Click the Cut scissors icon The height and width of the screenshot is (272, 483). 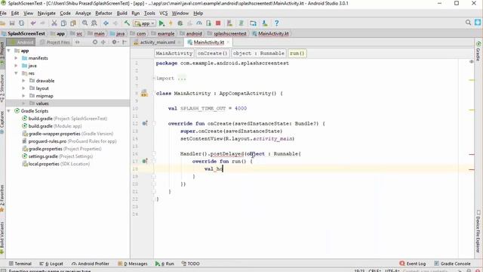point(54,23)
